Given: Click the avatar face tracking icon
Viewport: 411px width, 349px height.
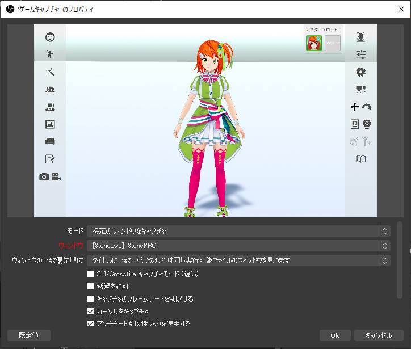Looking at the screenshot, I should pyautogui.click(x=361, y=37).
